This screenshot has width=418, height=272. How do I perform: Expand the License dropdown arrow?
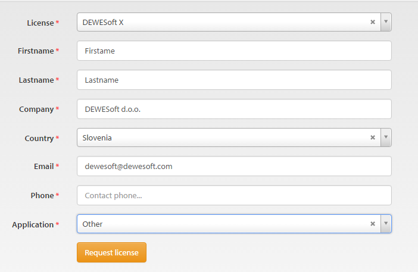[386, 22]
